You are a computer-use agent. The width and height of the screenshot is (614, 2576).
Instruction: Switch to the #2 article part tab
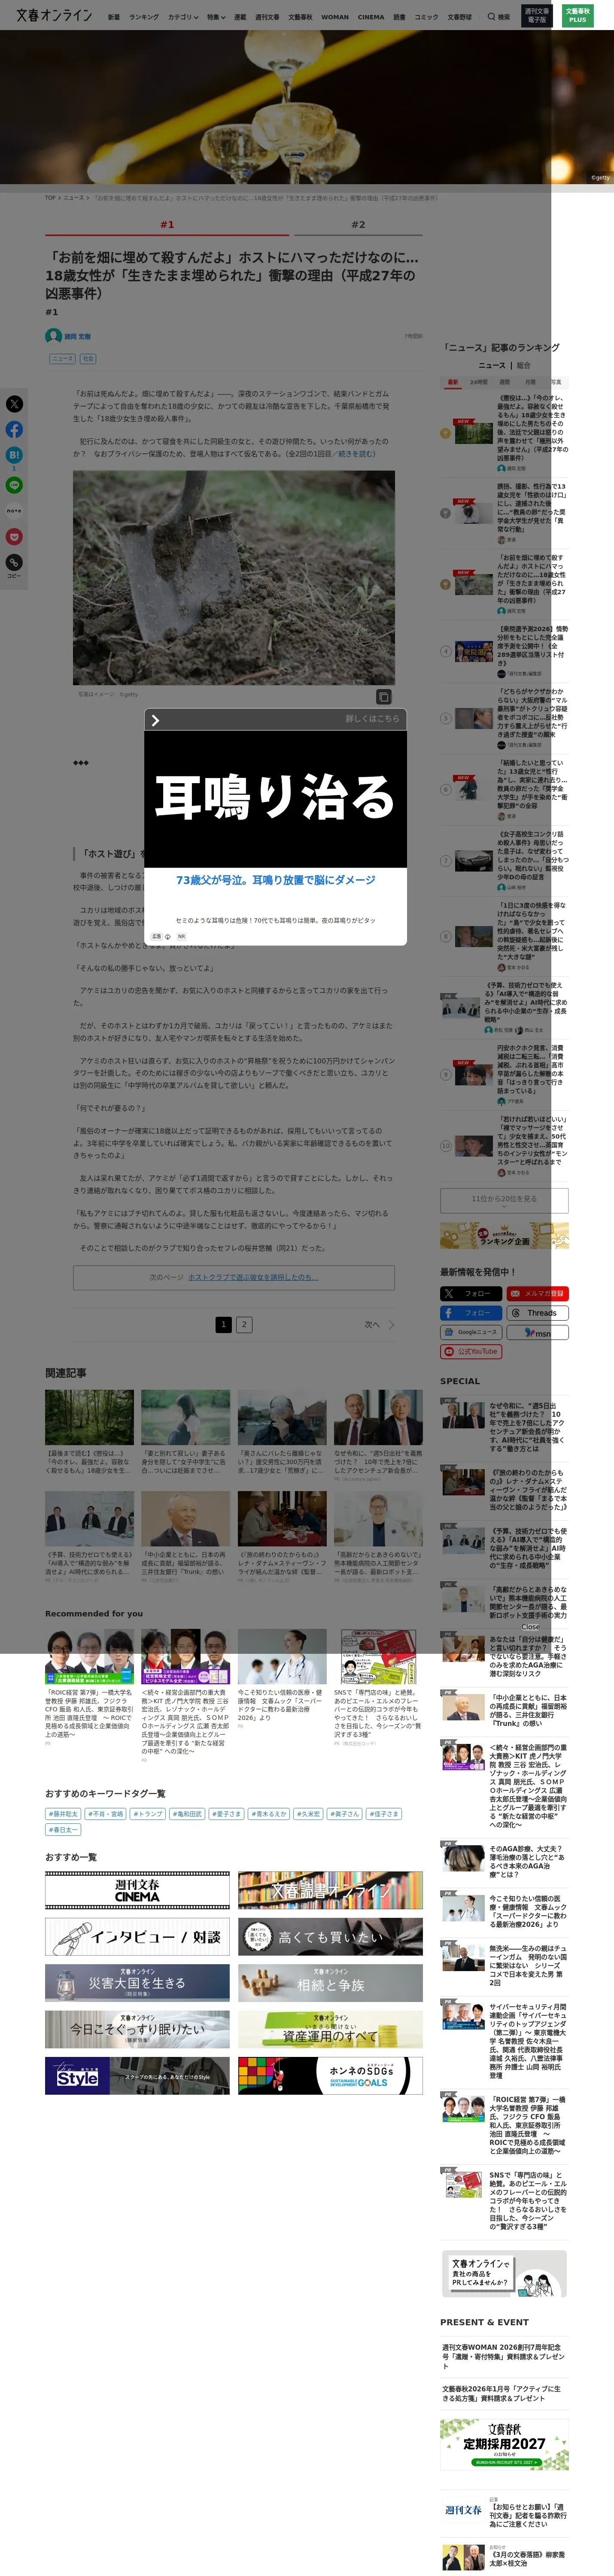(358, 225)
